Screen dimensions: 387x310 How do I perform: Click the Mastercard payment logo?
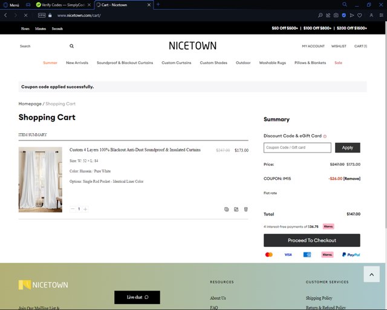pos(268,255)
